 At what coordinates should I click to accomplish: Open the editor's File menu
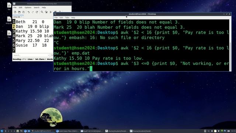[15, 7]
